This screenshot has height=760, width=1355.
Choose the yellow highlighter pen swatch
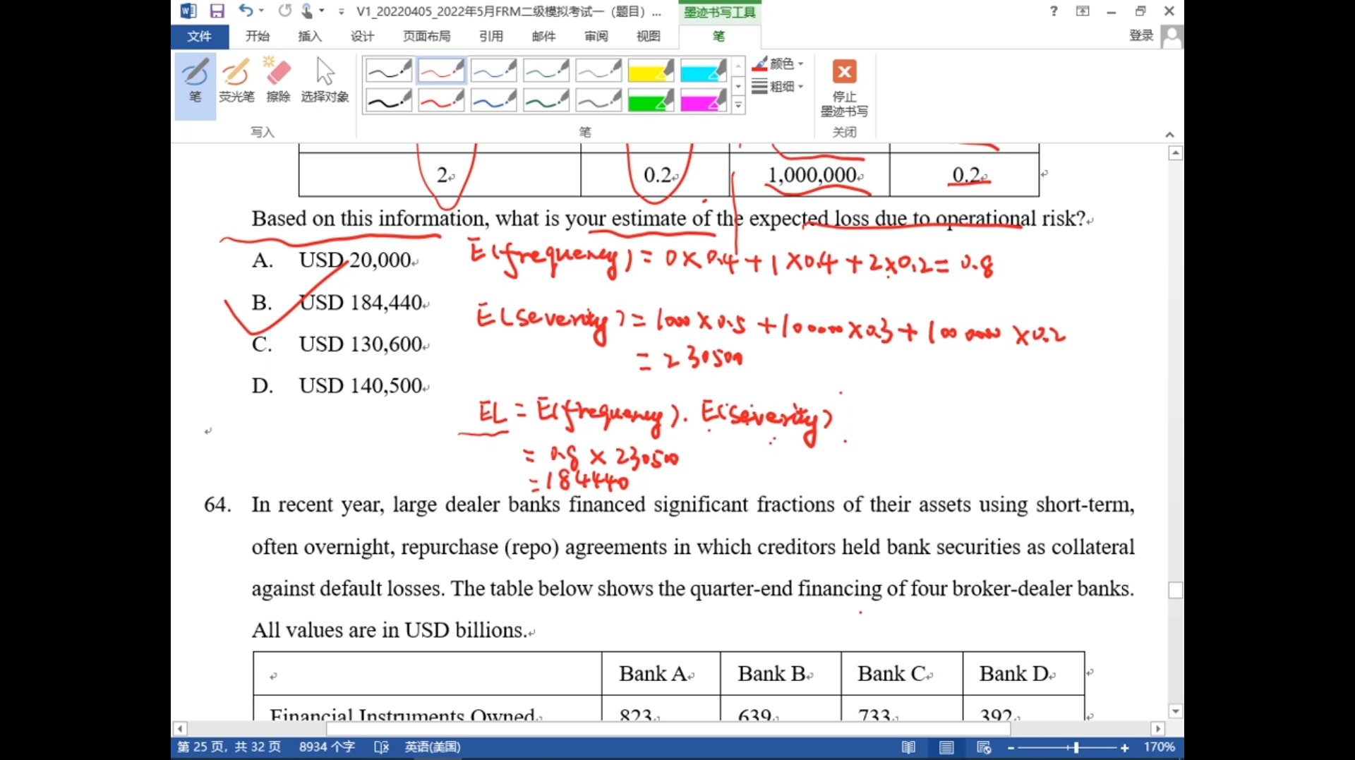pyautogui.click(x=650, y=71)
